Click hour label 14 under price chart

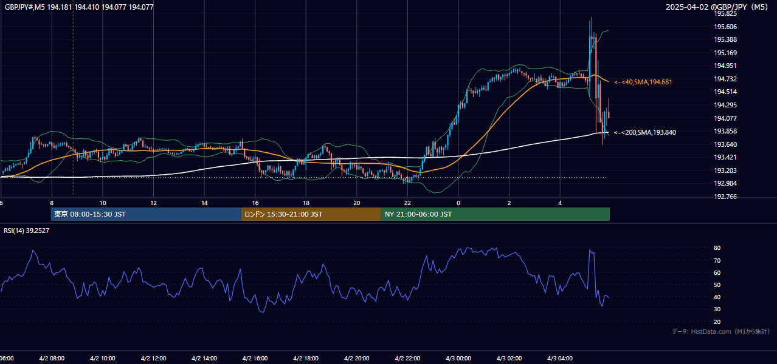(x=204, y=203)
